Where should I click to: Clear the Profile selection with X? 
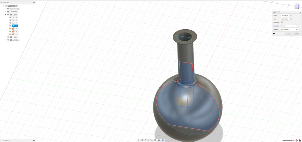pyautogui.click(x=291, y=16)
